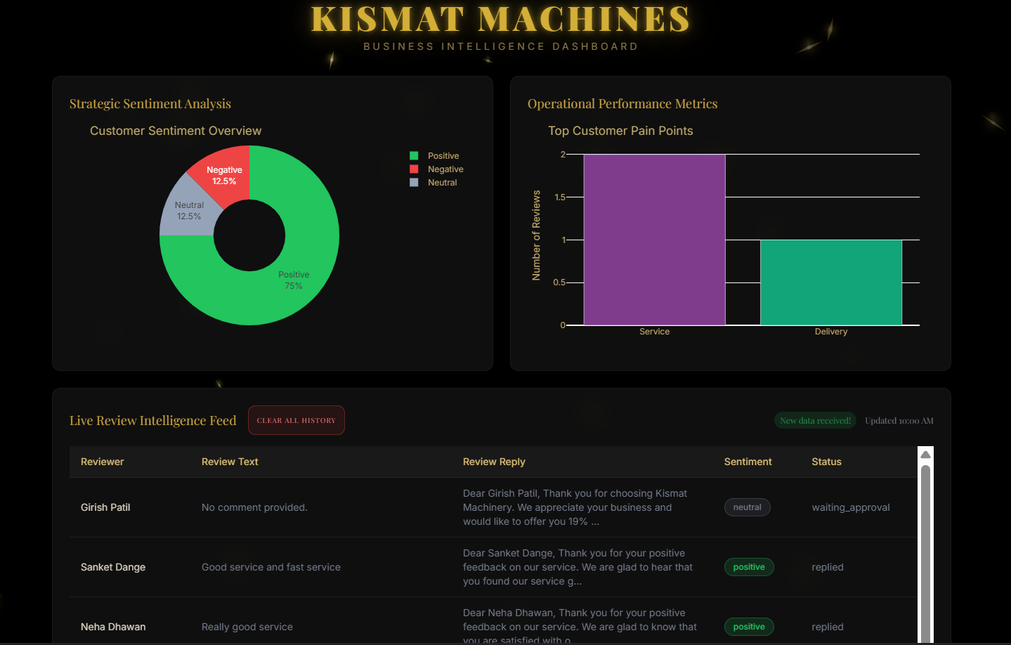The width and height of the screenshot is (1011, 645).
Task: Click the Business Intelligence Dashboard subtitle
Action: (x=501, y=46)
